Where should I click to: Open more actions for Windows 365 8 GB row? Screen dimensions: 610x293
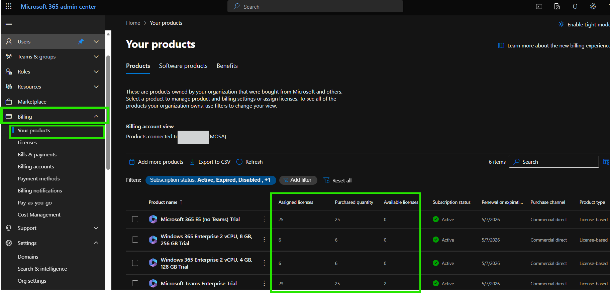pos(264,240)
